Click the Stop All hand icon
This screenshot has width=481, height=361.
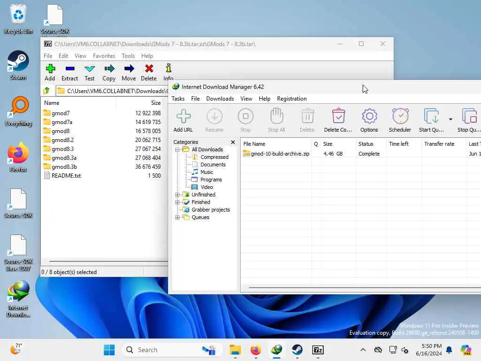coord(276,117)
